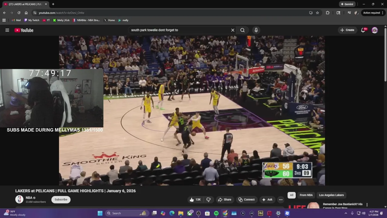Open X Home bookmark

[x=109, y=20]
